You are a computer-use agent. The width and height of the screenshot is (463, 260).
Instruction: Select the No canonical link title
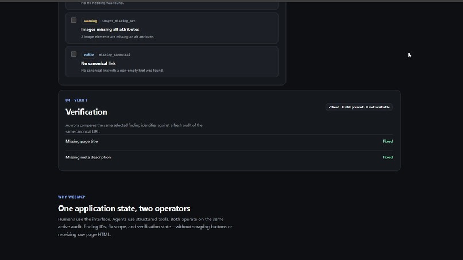click(98, 64)
